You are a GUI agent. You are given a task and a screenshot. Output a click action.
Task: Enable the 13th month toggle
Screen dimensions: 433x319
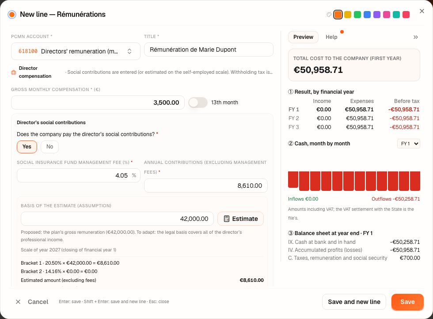pyautogui.click(x=198, y=103)
